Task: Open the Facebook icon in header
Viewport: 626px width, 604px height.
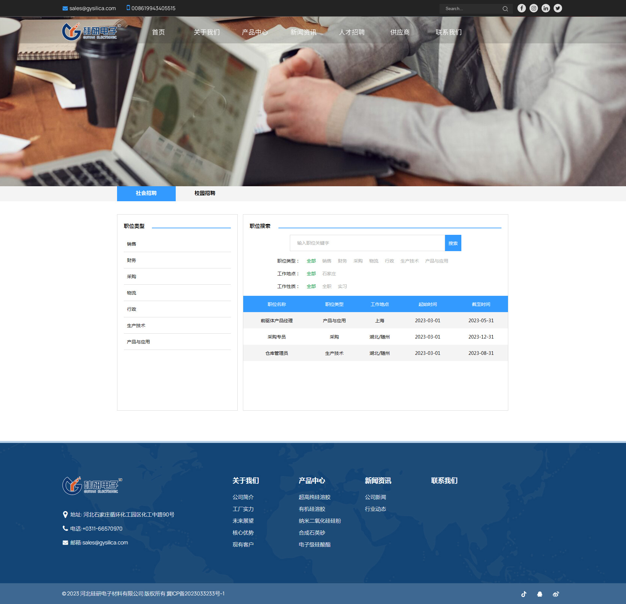Action: 522,8
